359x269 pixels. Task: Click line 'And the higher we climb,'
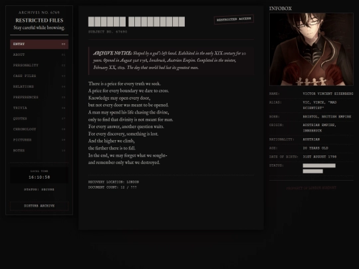point(112,141)
